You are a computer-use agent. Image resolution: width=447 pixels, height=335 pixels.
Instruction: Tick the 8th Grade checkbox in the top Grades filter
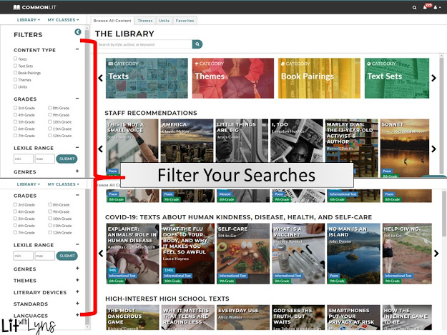(x=50, y=107)
